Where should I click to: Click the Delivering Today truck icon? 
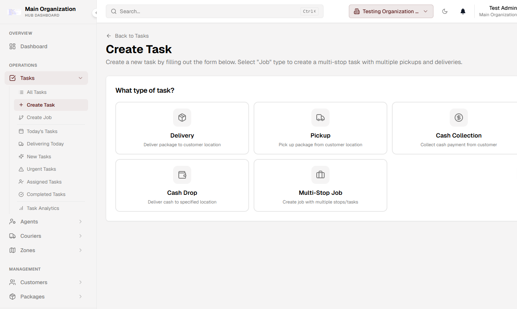click(21, 144)
